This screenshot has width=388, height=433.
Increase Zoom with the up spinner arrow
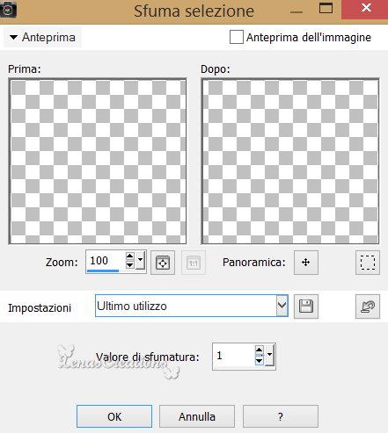tap(129, 256)
